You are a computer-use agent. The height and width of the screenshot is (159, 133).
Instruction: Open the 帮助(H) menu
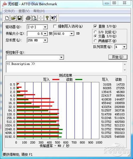(39, 11)
